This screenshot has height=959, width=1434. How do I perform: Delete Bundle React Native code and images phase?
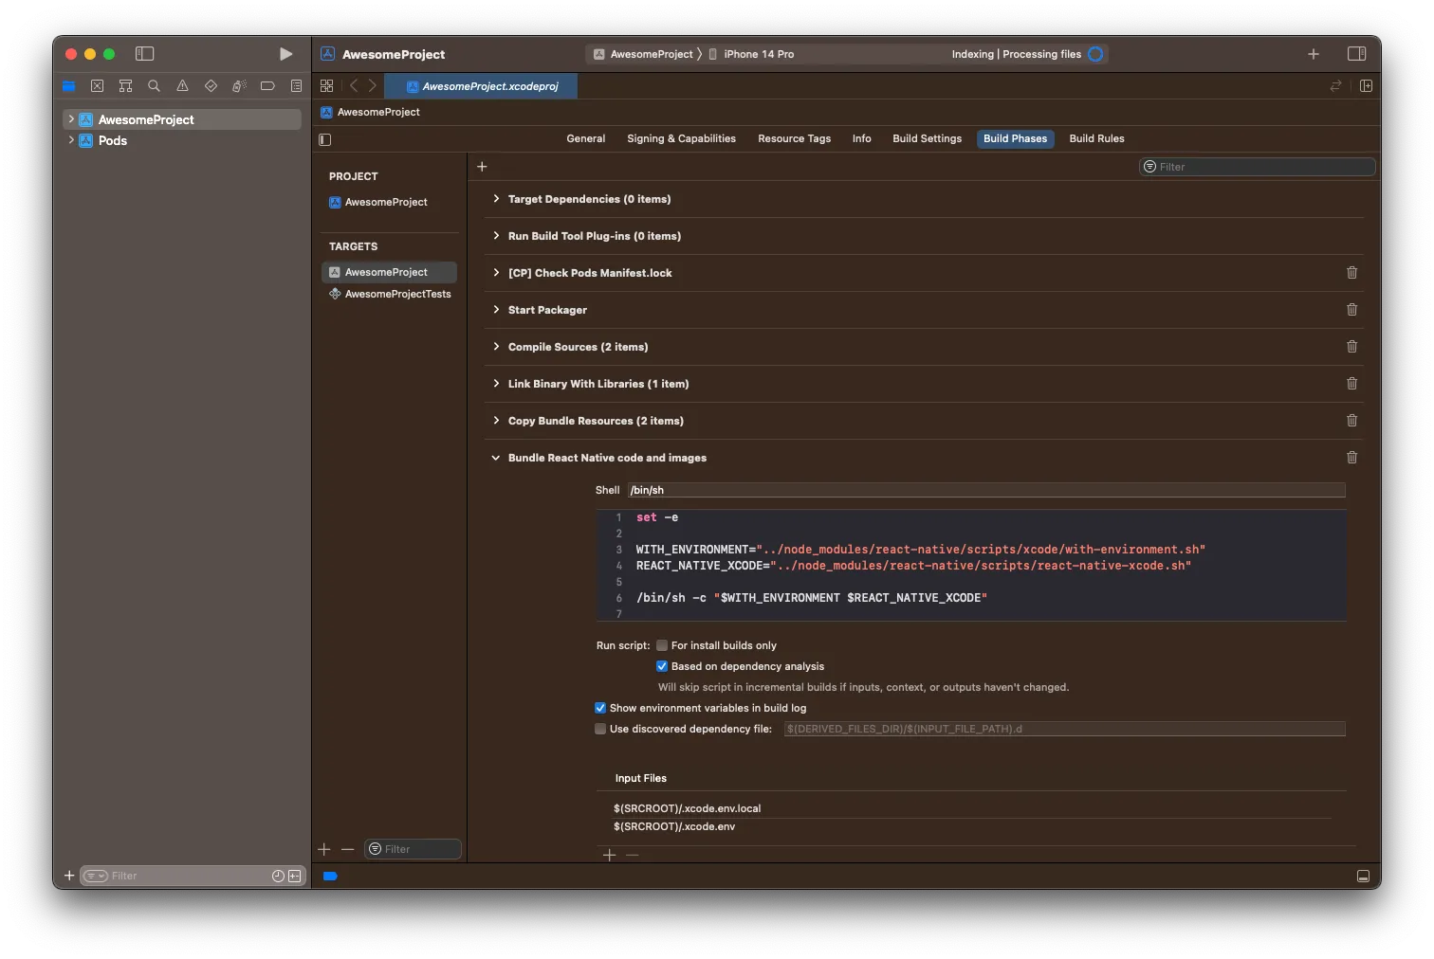point(1351,458)
